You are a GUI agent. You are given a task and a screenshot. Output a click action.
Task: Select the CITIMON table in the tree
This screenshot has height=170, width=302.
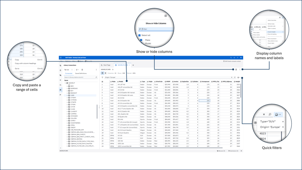73,100
